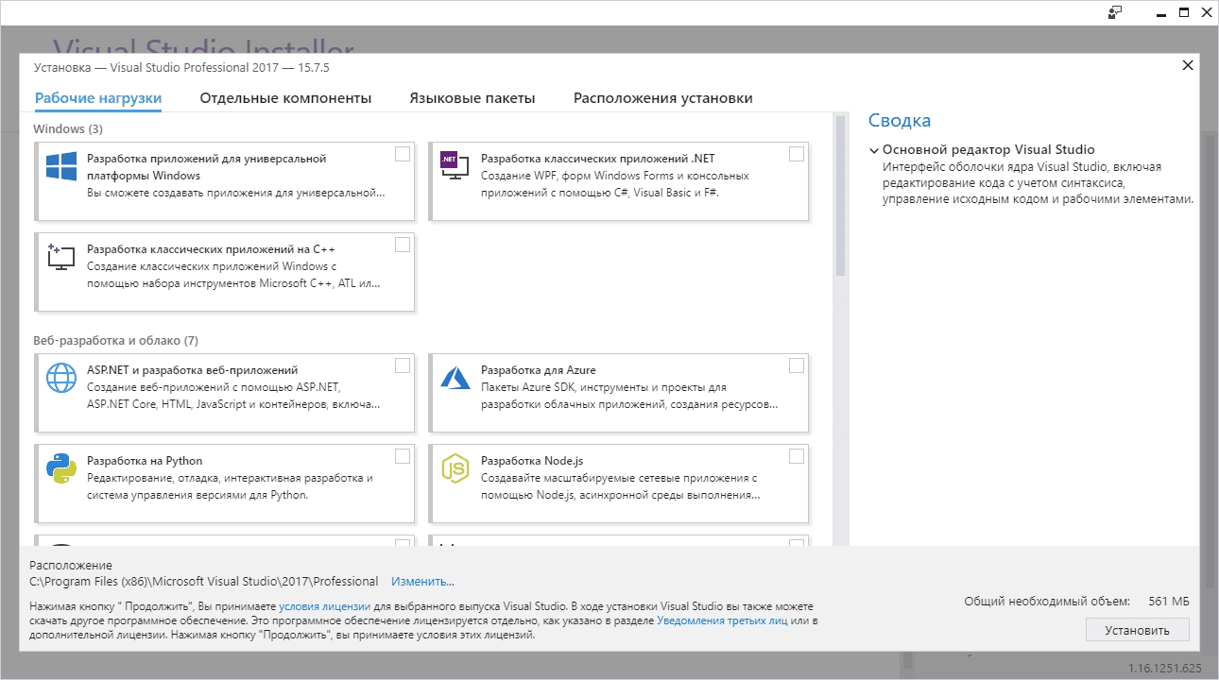The height and width of the screenshot is (680, 1219).
Task: Click the install path C:\Program Files (x86) text
Action: [x=203, y=582]
